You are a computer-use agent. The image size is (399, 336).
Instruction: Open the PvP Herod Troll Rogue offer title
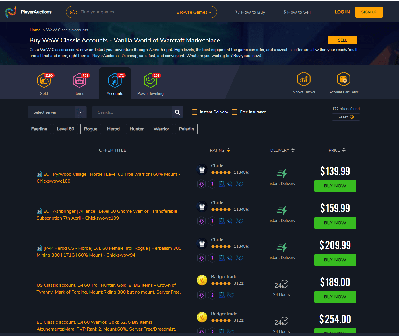110,252
